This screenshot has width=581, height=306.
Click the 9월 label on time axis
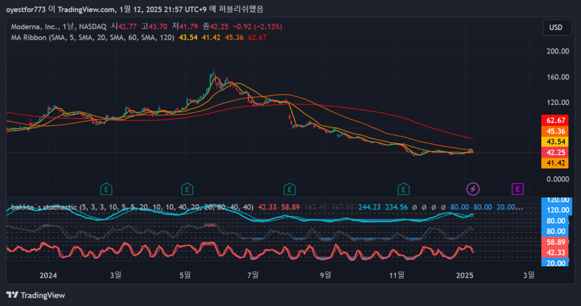(x=326, y=275)
